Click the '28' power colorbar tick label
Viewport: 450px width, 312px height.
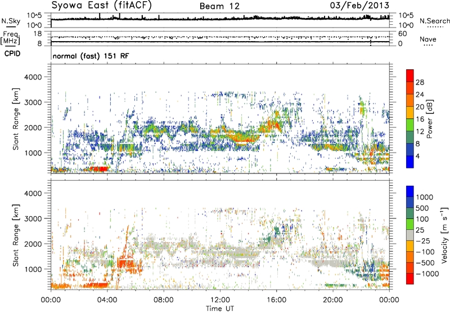(x=420, y=82)
